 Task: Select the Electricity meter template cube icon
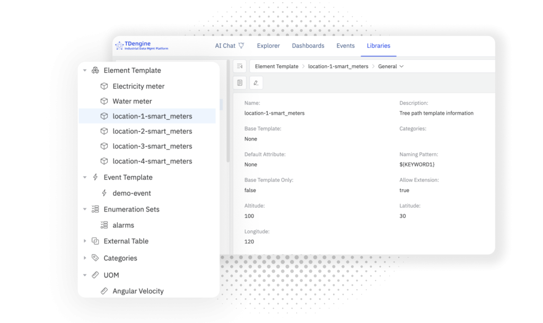pos(104,86)
